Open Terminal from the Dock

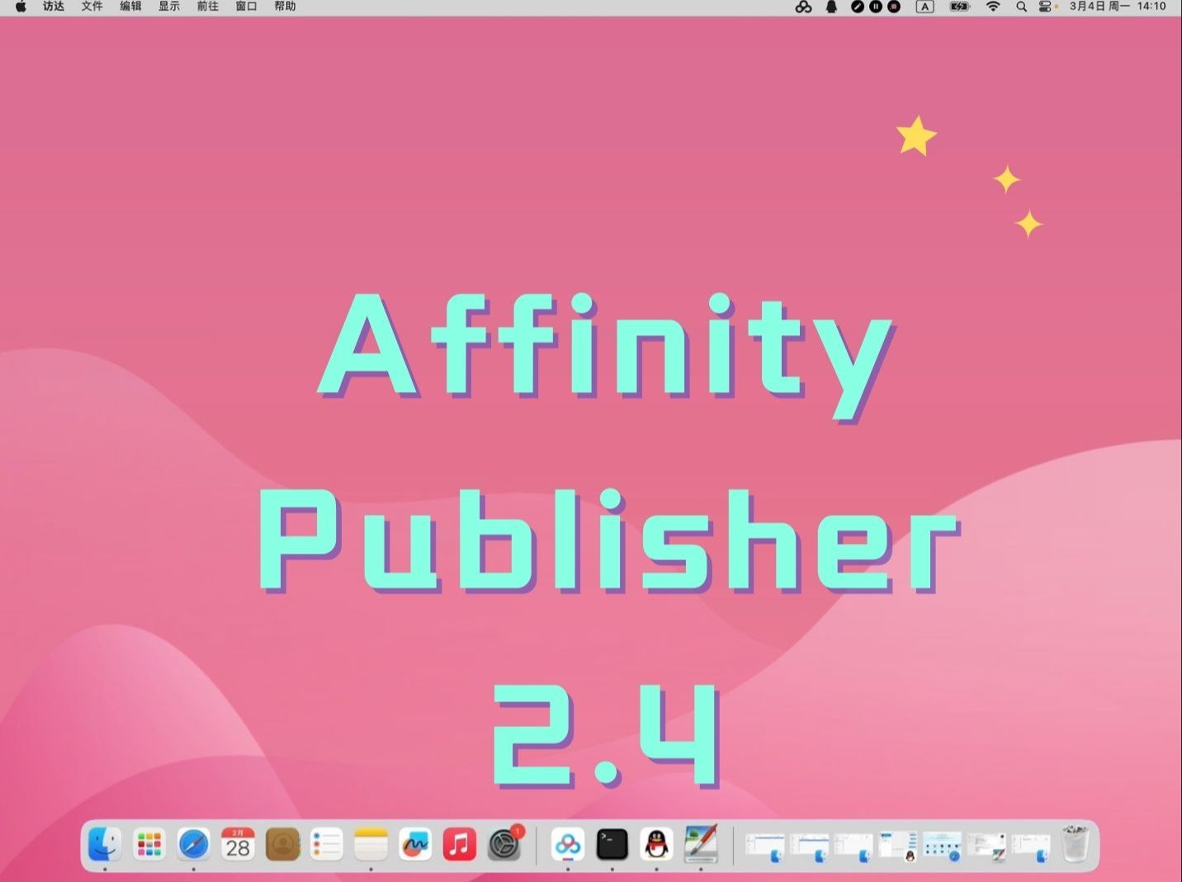click(x=612, y=844)
